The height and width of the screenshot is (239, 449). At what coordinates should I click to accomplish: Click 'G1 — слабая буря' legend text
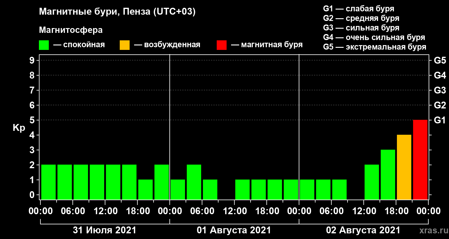(x=359, y=8)
